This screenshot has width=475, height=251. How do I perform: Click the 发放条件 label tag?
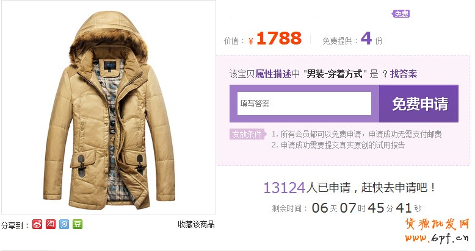point(247,134)
